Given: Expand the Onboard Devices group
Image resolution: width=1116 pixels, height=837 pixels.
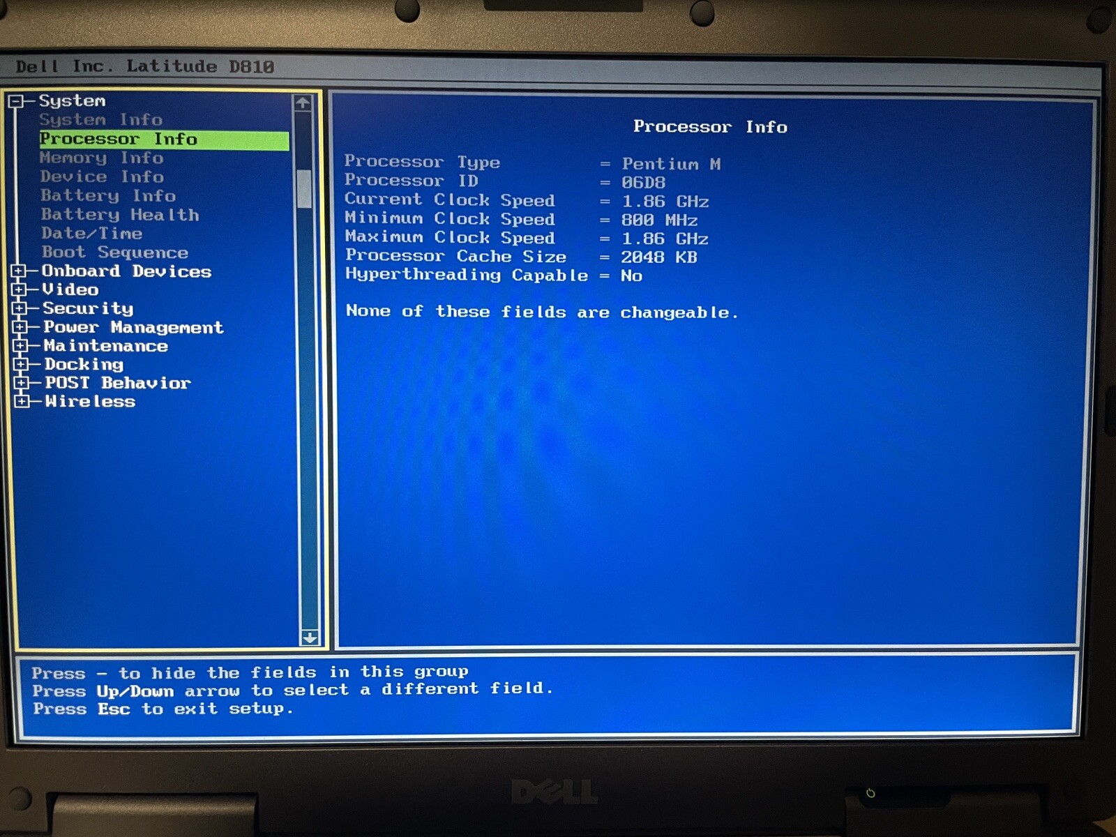Looking at the screenshot, I should pyautogui.click(x=19, y=271).
